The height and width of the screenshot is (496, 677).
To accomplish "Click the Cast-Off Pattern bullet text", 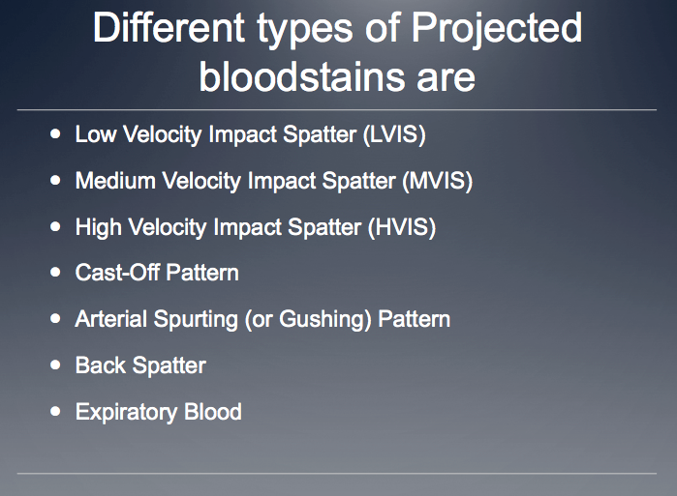I will coord(157,273).
